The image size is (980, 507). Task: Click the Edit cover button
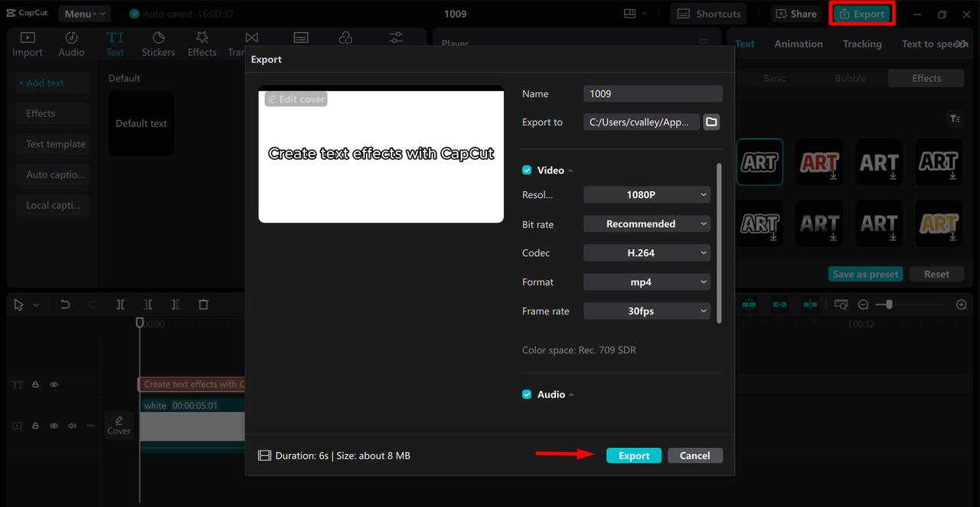(x=296, y=99)
